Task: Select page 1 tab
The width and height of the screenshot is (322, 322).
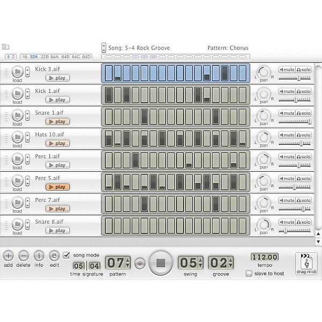Action: coord(9,57)
